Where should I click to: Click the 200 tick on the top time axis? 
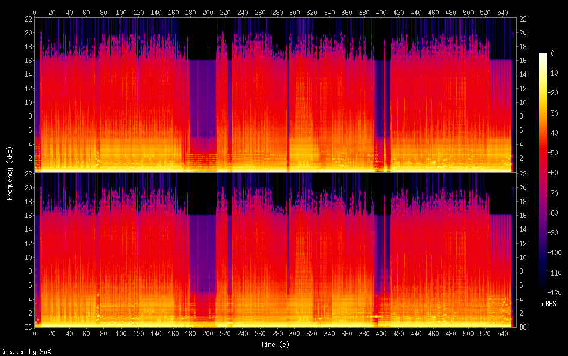[208, 12]
